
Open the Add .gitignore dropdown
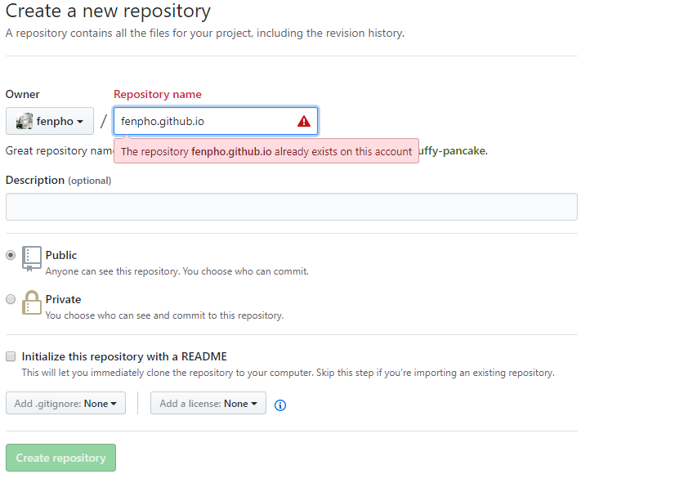coord(65,403)
